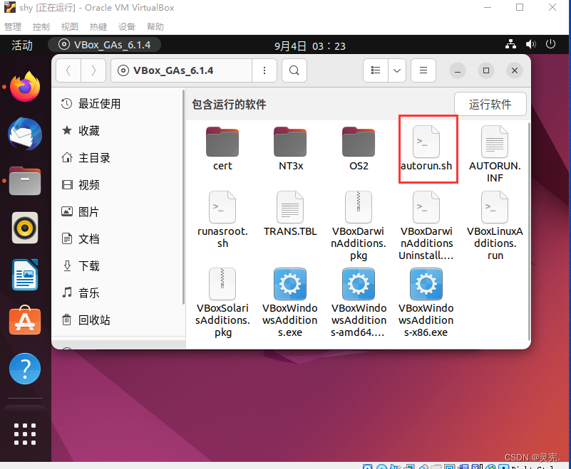Expand the view options dropdown arrow

[x=397, y=70]
